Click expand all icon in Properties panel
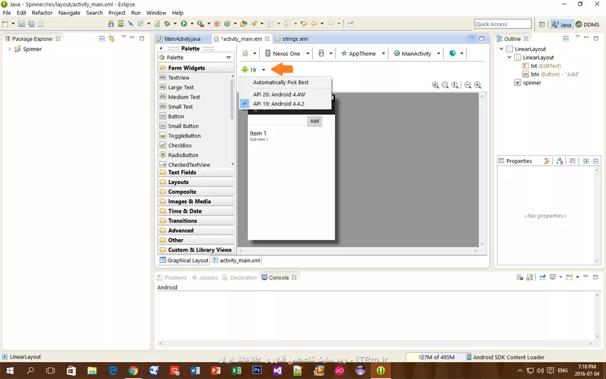This screenshot has height=379, width=606. pos(586,161)
